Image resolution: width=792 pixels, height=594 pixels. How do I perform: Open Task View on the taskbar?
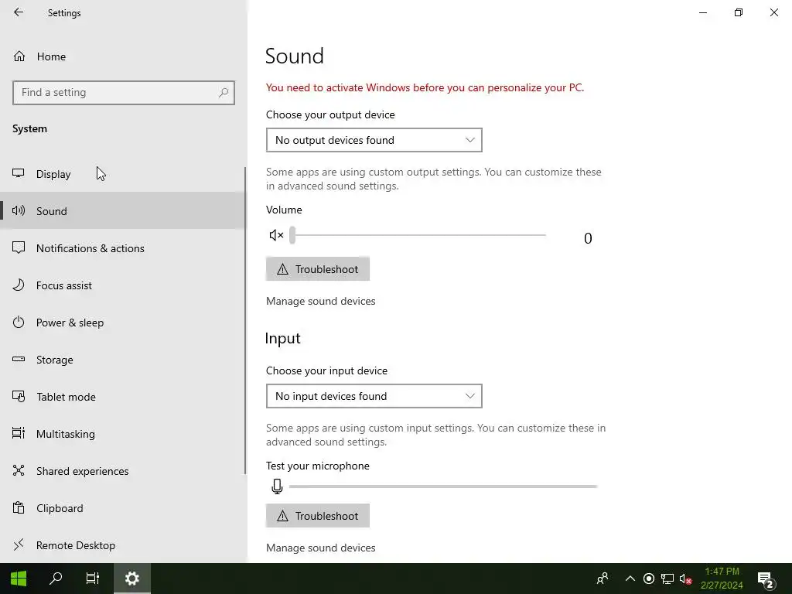[x=93, y=579]
